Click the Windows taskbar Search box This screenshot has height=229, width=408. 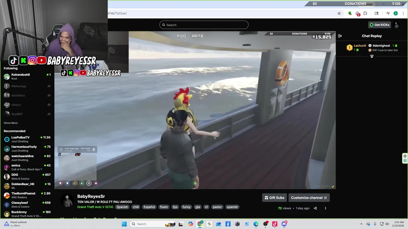152,224
